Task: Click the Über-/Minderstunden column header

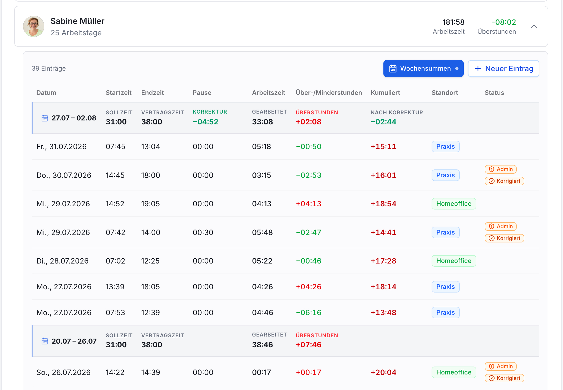Action: tap(329, 93)
